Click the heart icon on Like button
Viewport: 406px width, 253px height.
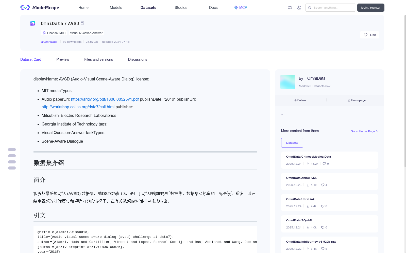[366, 35]
